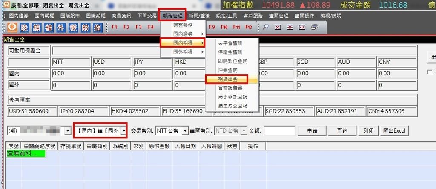Click the orange Concord logo toolbar icon

12,27
